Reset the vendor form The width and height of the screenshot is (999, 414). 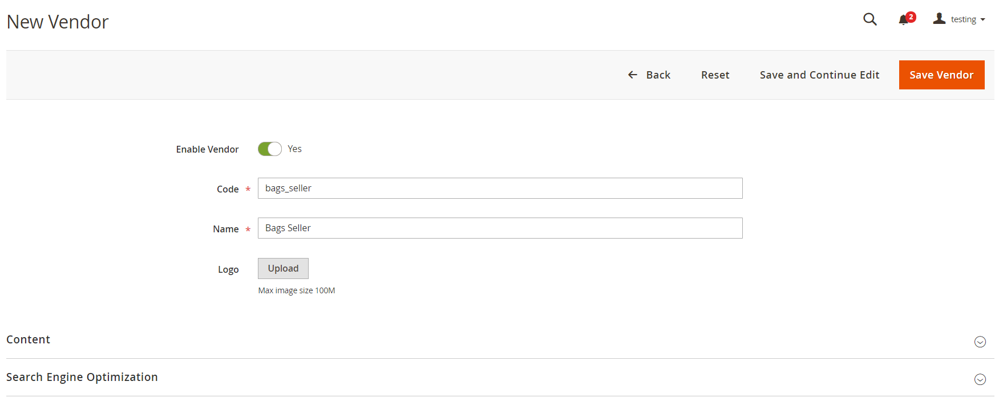(x=715, y=75)
